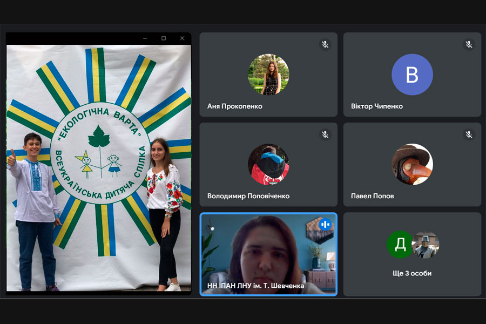Screen dimensions: 486x324
Task: Click muted microphone icon on Аня Прокопенко tile
Action: tap(325, 45)
